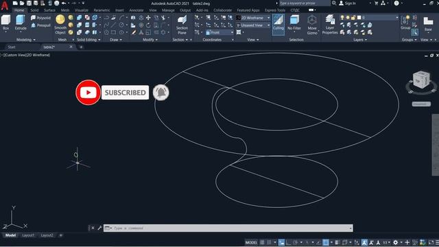Toggle dynamic input in status bar
This screenshot has width=439, height=247.
[281, 242]
